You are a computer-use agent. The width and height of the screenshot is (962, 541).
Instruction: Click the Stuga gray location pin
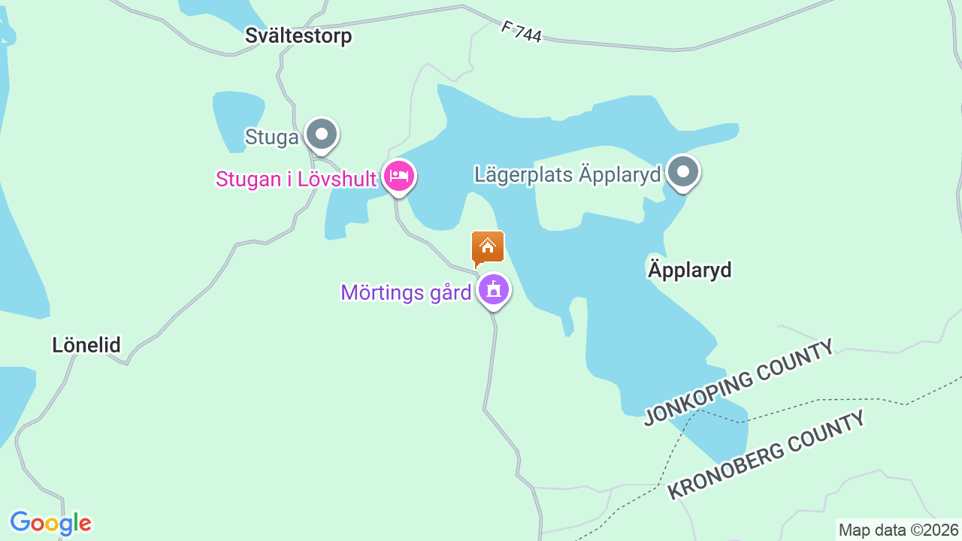point(322,136)
